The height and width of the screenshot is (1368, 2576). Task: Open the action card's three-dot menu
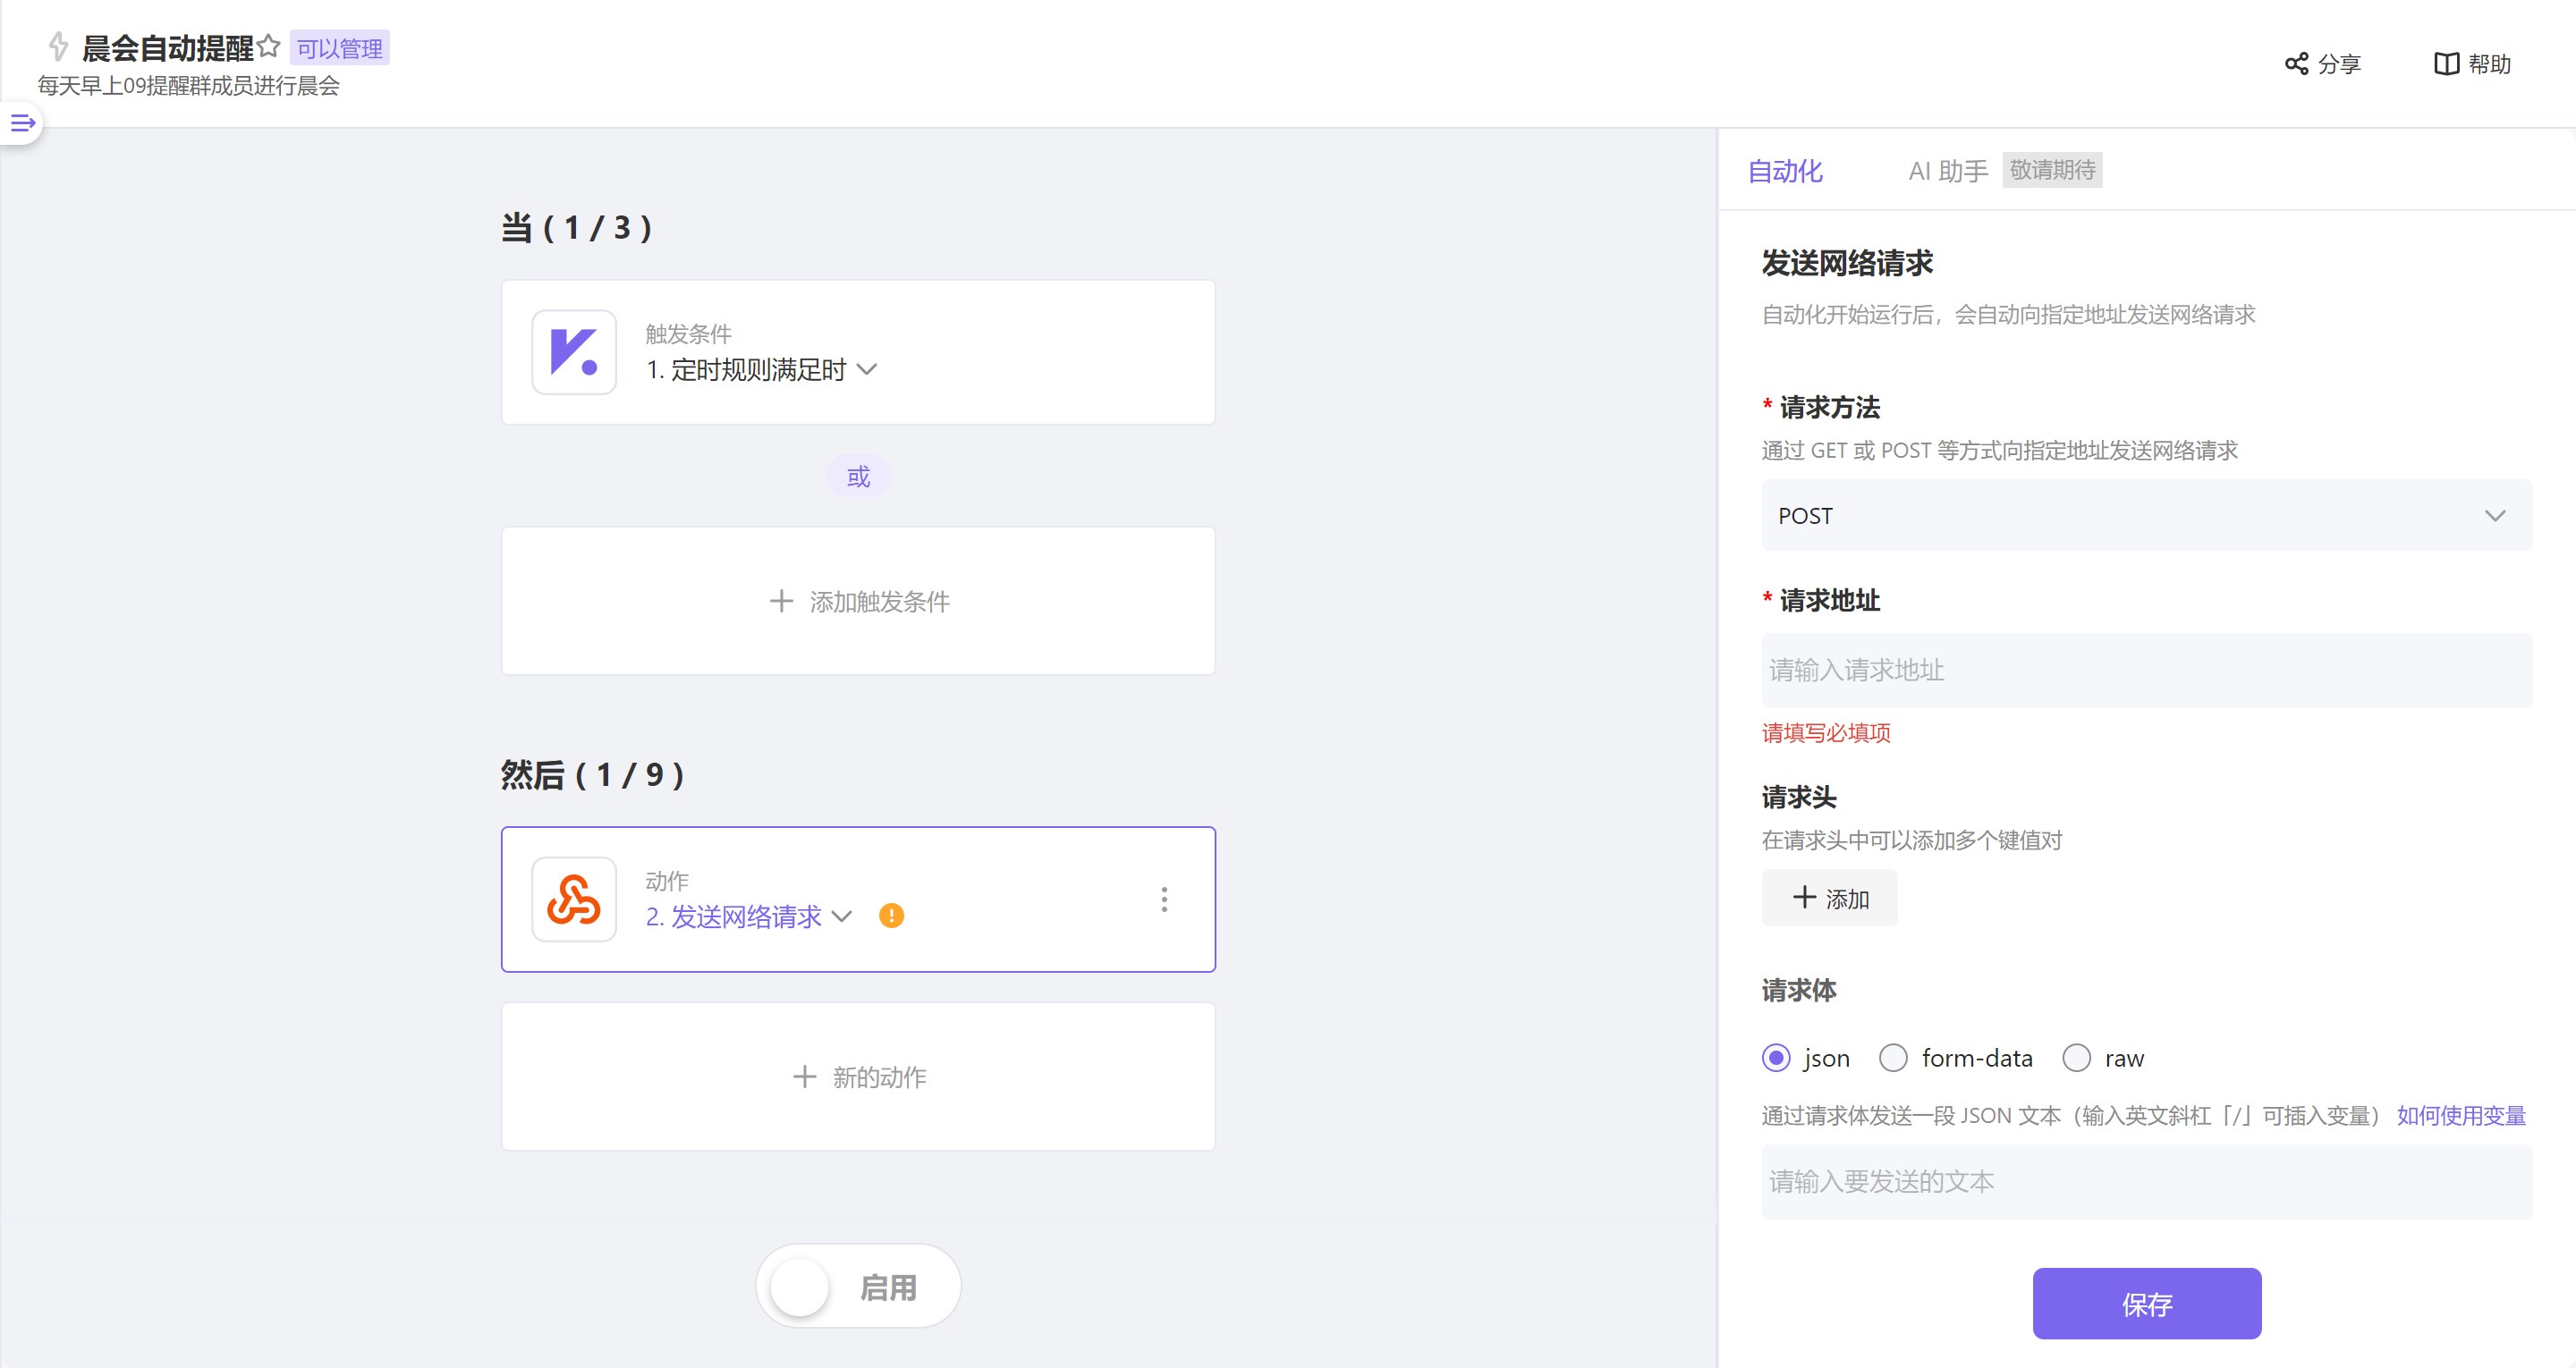click(1164, 899)
